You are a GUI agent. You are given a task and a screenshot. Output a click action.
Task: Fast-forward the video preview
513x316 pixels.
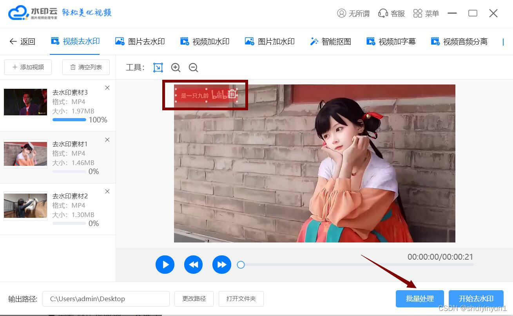[222, 265]
